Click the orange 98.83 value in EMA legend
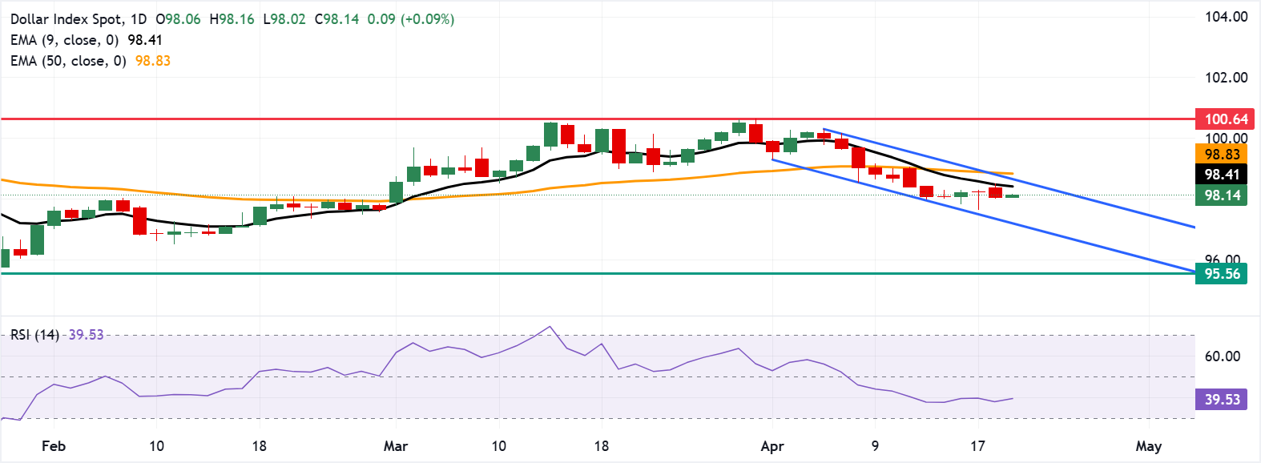The image size is (1261, 463). (152, 61)
